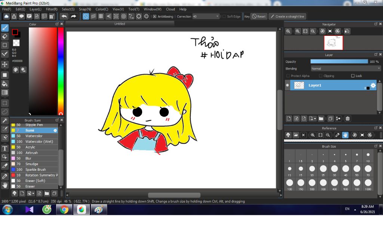Switch to the Untitled canvas tab
The image size is (383, 247).
point(120,24)
